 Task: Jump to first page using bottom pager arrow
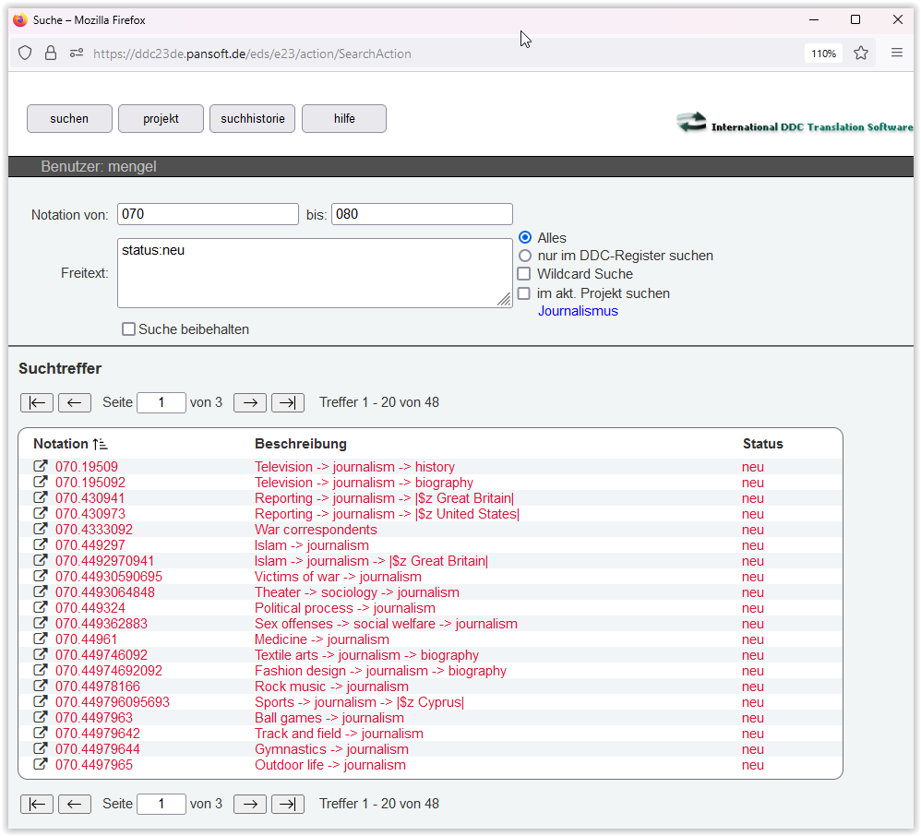tap(36, 804)
